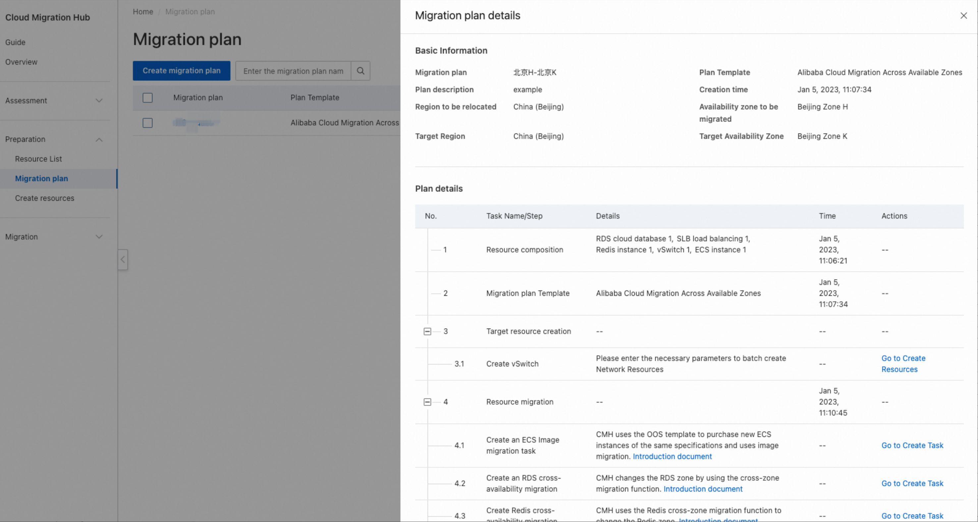Click the Migration plan breadcrumb text
The image size is (978, 522).
coord(190,12)
